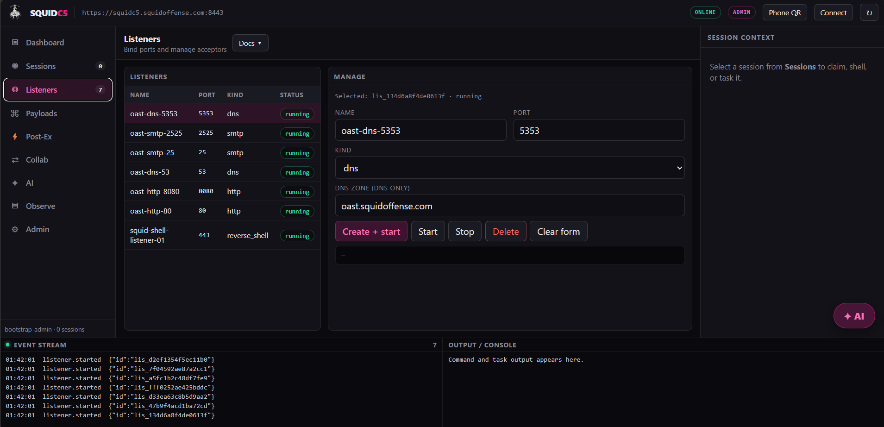The image size is (884, 427).
Task: Click the STATUS column header
Action: (x=292, y=95)
